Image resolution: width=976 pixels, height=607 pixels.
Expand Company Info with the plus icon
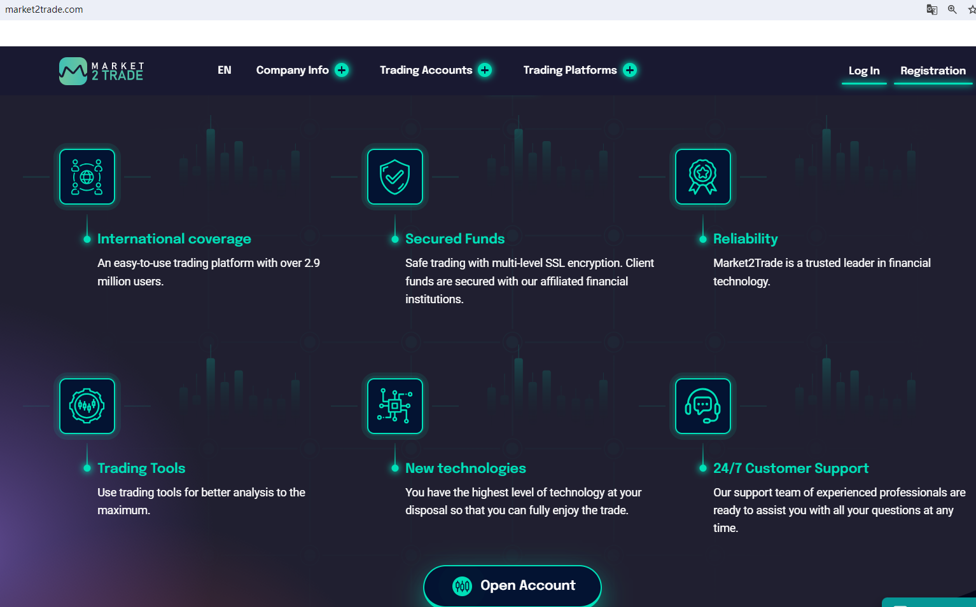coord(342,70)
